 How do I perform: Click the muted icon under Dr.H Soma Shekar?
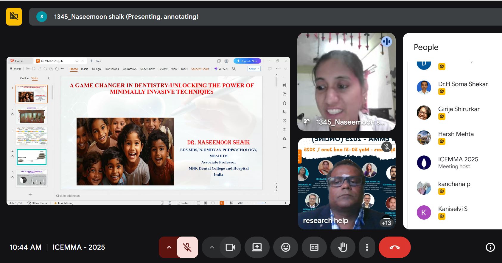[x=442, y=92]
